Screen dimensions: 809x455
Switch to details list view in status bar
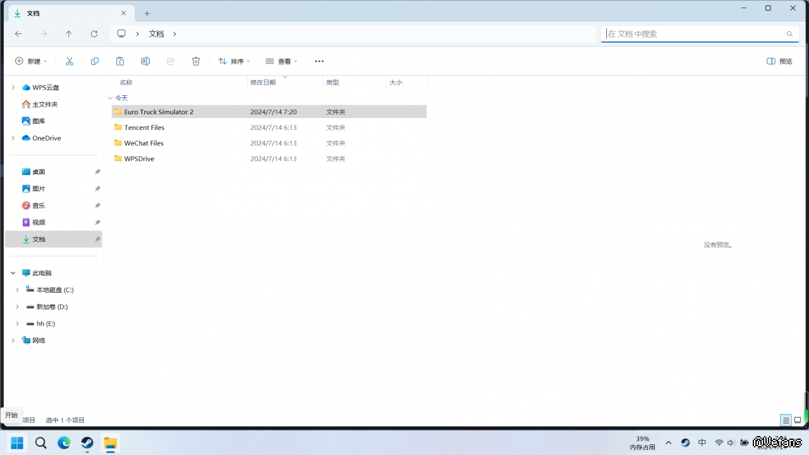pyautogui.click(x=786, y=420)
